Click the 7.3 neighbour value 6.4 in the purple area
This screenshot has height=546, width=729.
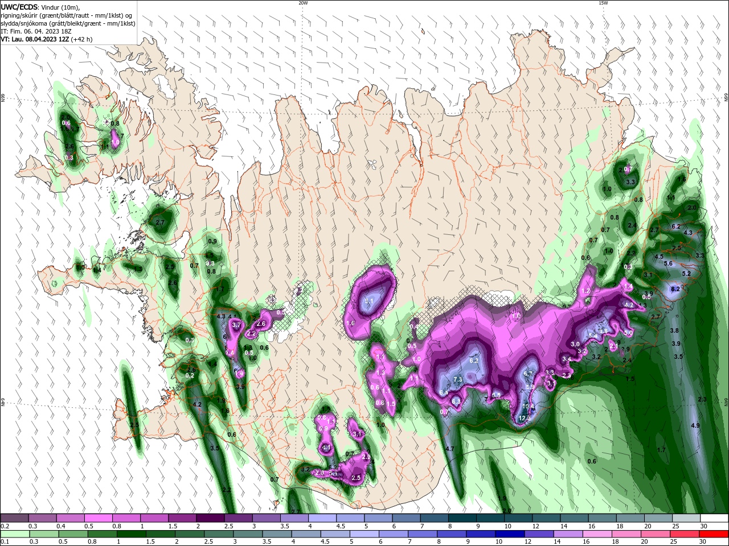(x=444, y=393)
